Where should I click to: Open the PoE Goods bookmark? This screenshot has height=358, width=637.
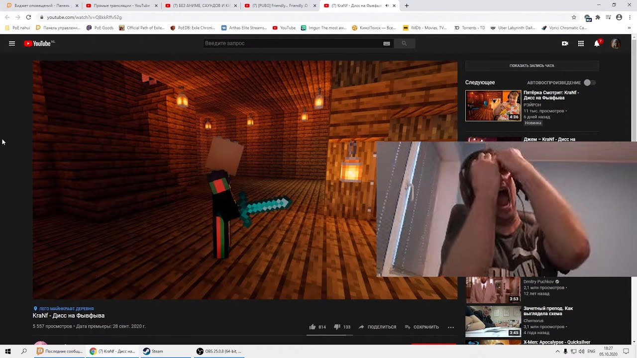pyautogui.click(x=100, y=28)
